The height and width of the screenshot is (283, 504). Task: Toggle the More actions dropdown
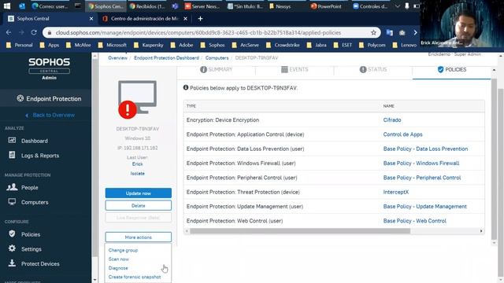[x=139, y=237]
